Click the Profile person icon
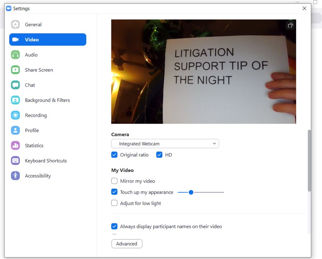 [x=15, y=130]
